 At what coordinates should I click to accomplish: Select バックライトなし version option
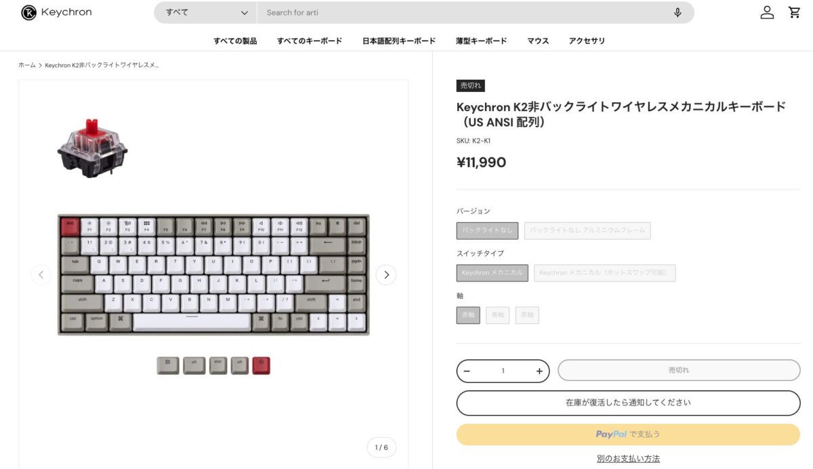point(487,231)
